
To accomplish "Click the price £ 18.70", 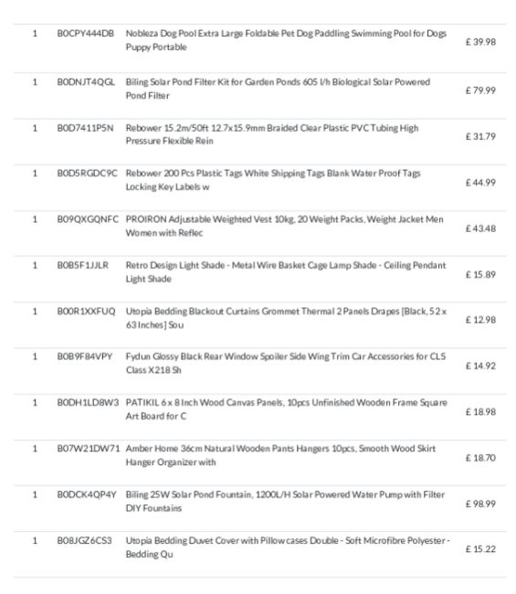I will click(x=480, y=458).
